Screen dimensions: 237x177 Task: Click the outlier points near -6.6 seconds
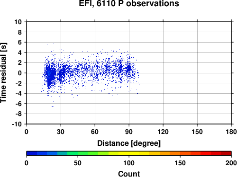point(53,107)
